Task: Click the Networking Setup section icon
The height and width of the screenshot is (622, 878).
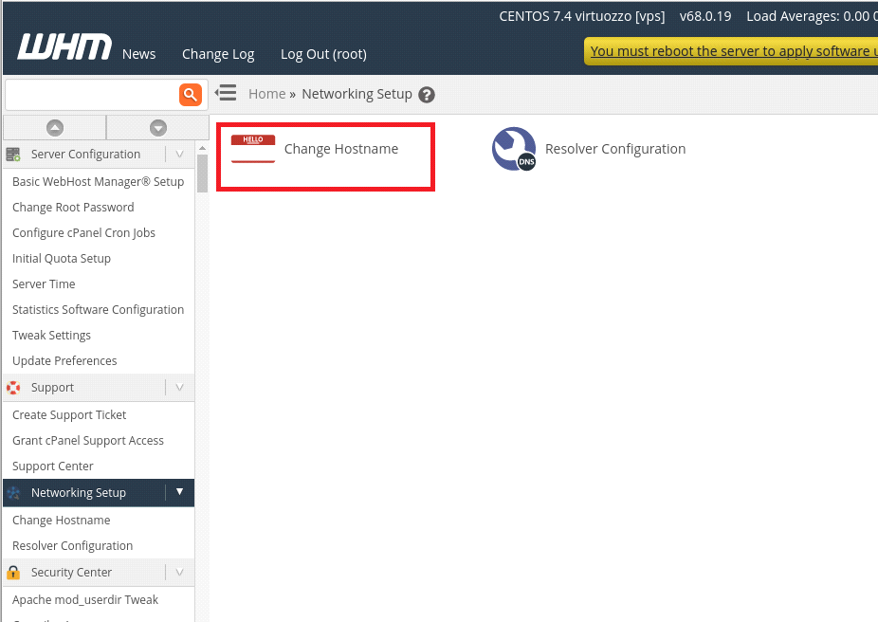Action: pos(13,493)
